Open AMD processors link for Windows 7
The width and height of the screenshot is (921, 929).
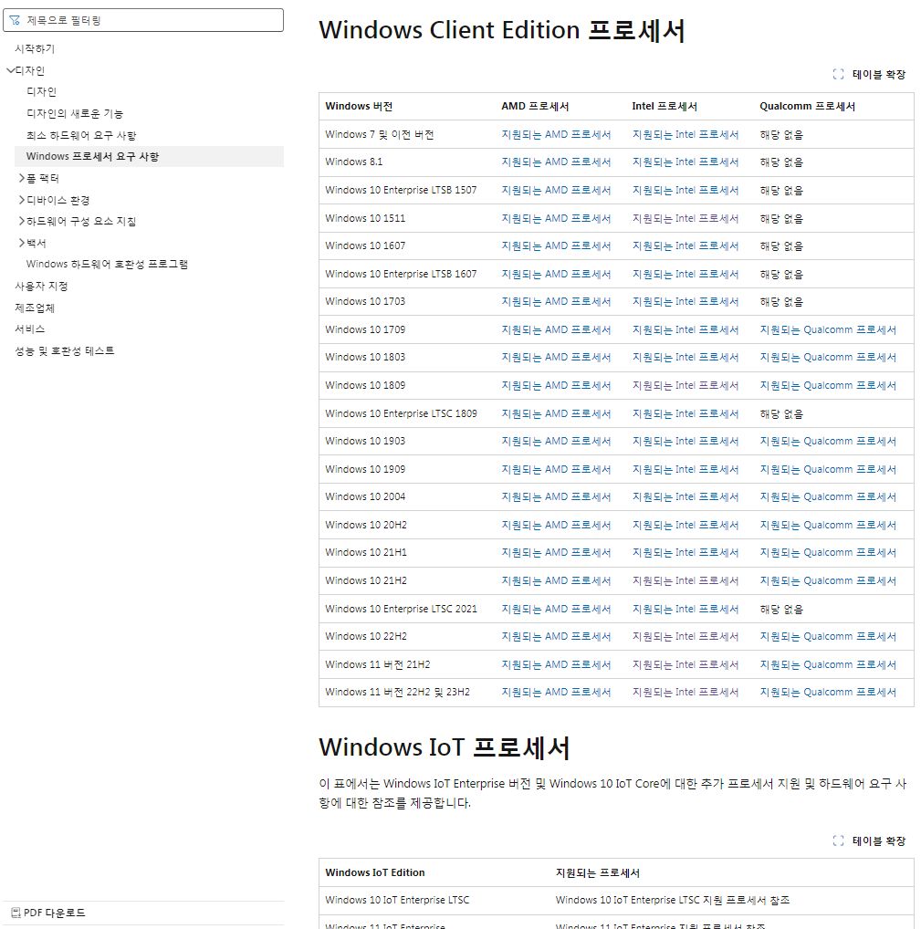(556, 134)
